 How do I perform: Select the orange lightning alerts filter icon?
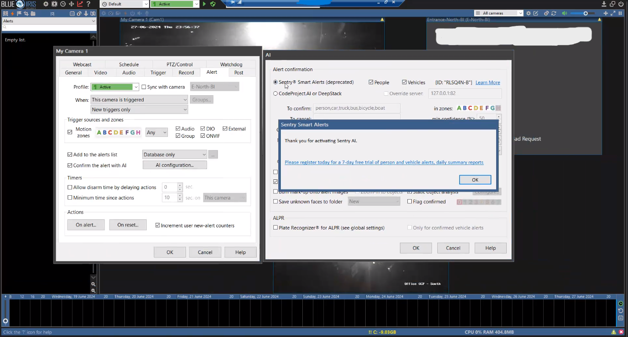(x=12, y=14)
